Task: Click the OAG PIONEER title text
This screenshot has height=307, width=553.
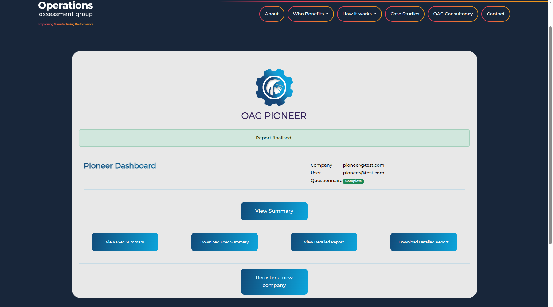Action: coord(274,116)
